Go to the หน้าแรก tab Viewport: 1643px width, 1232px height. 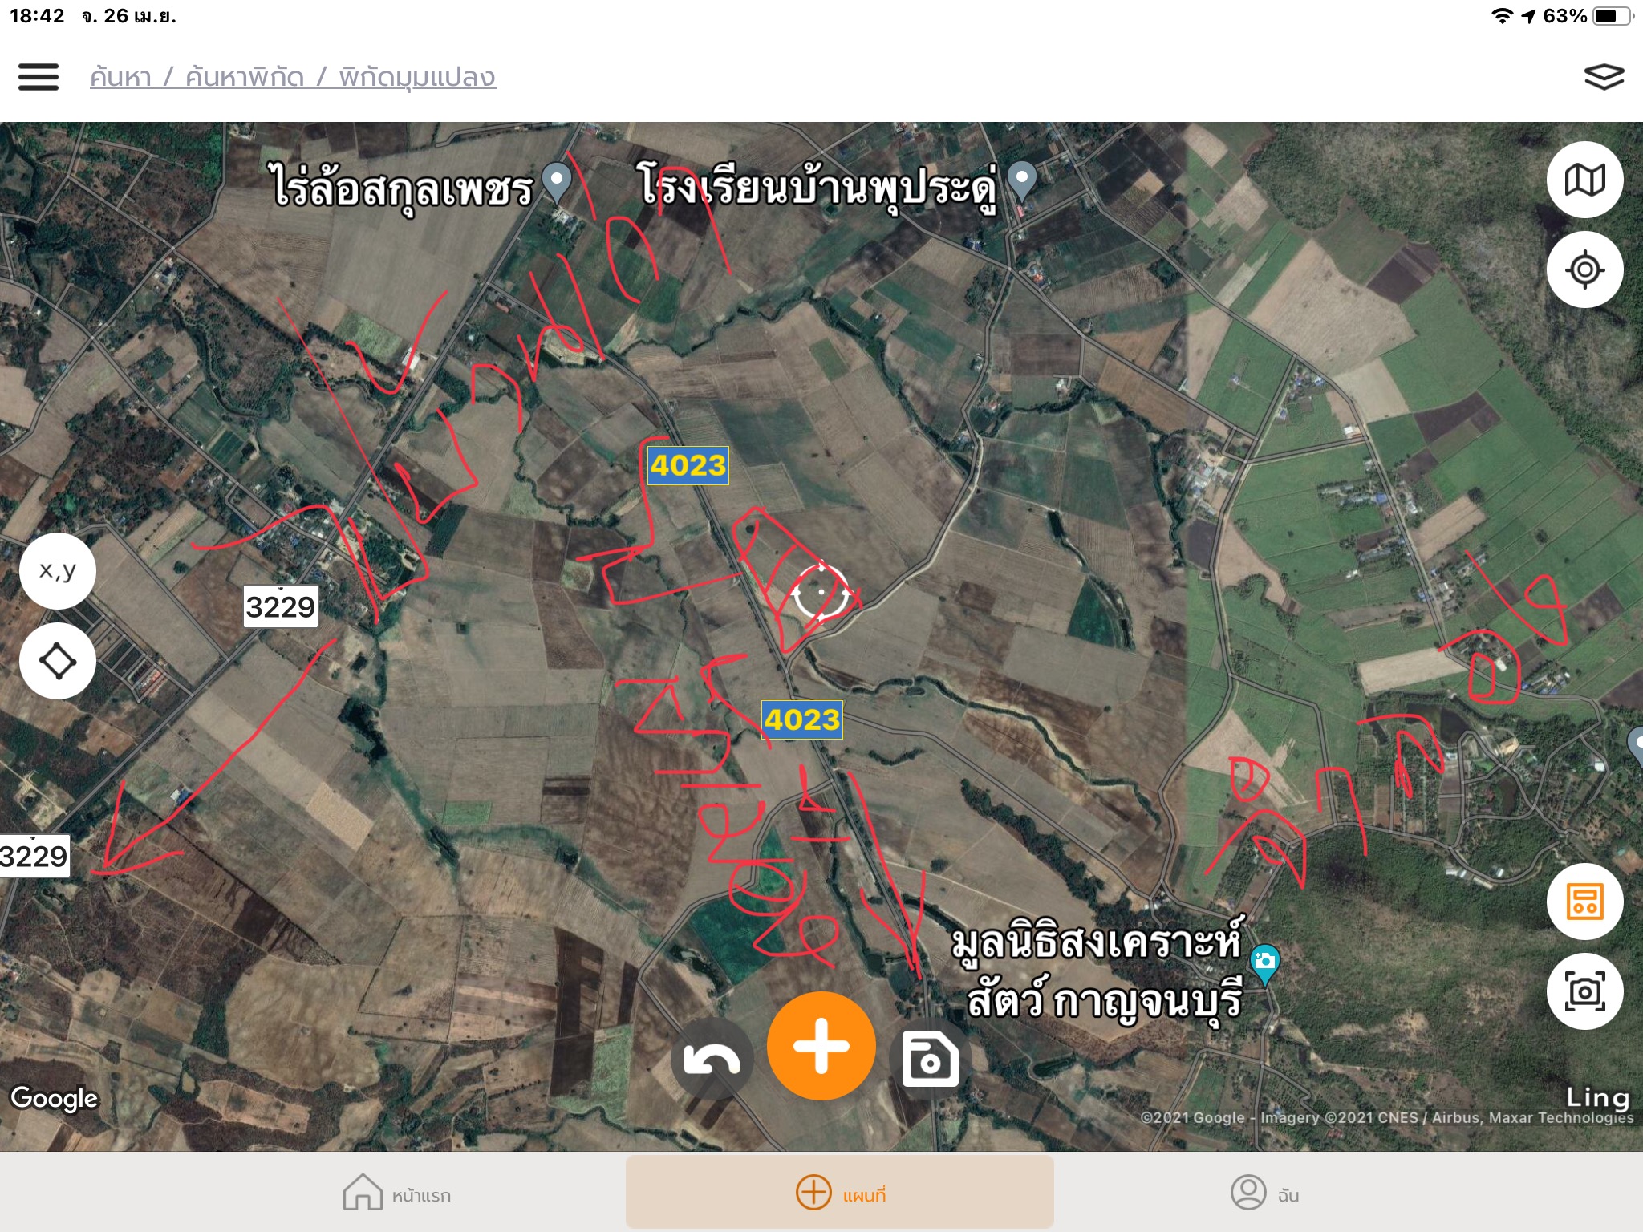[397, 1193]
